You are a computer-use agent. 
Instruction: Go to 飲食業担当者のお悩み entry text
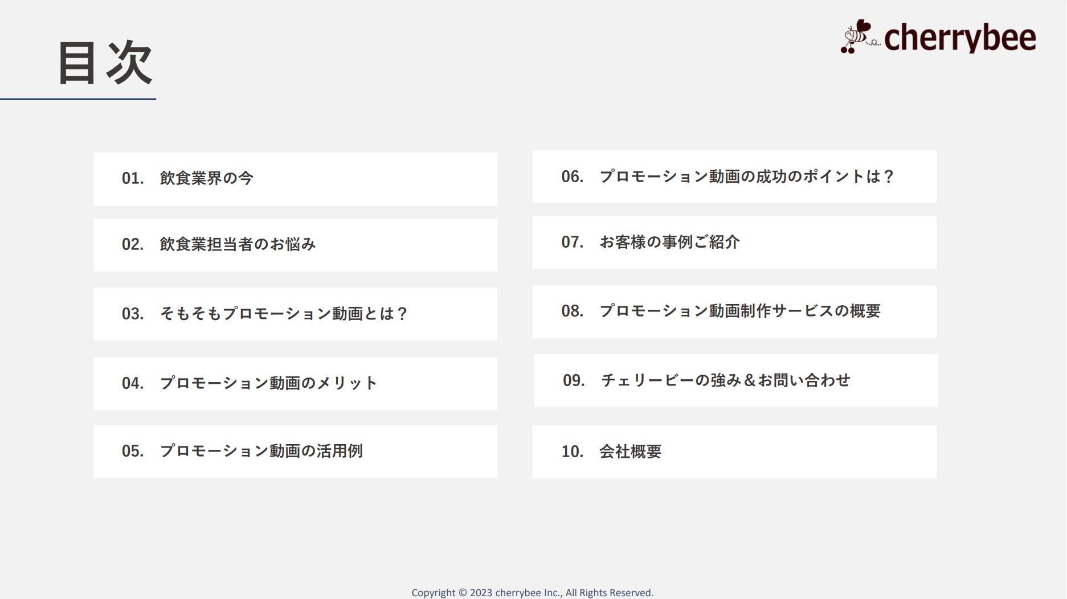(x=238, y=244)
